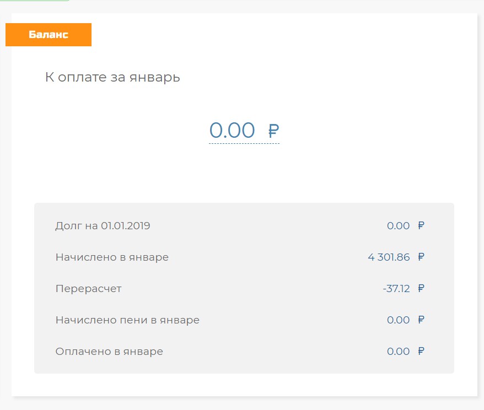Image resolution: width=484 pixels, height=410 pixels.
Task: Click the 4 301.86 charged amount
Action: click(x=389, y=257)
